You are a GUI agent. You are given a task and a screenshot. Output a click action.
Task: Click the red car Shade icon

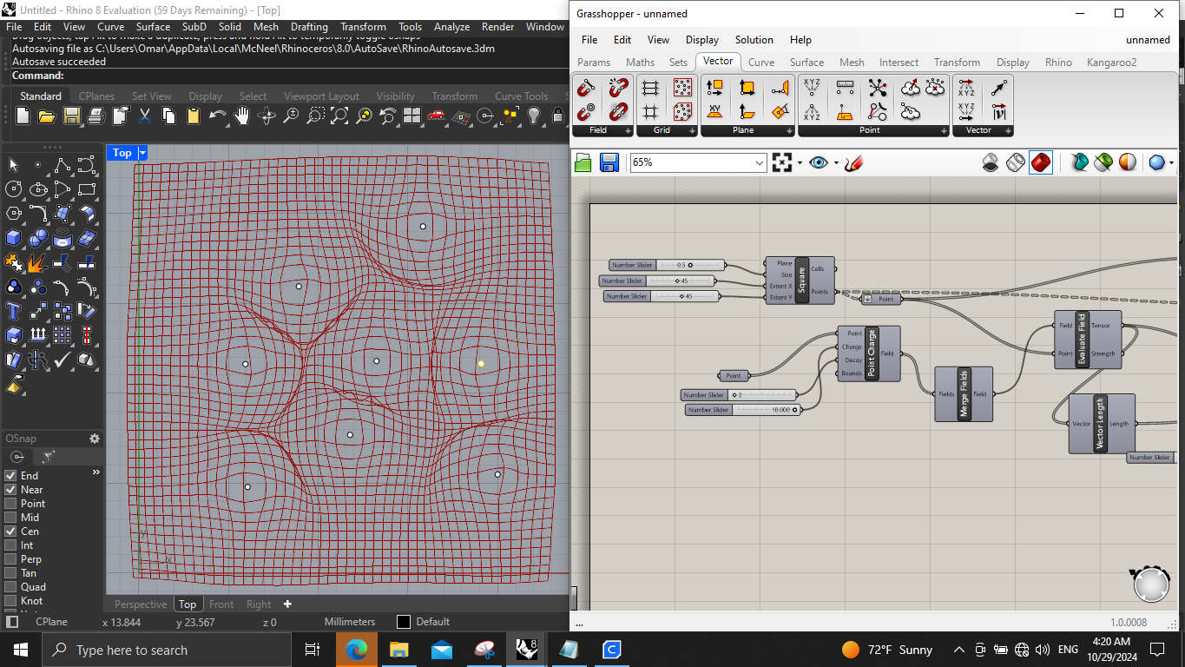tap(437, 116)
